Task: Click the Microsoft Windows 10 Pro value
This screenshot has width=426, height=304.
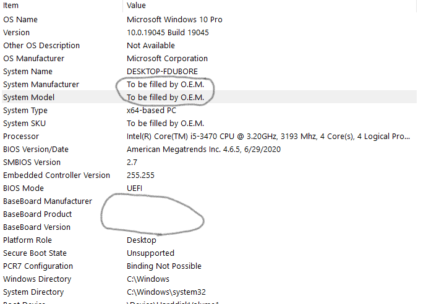Action: [174, 20]
